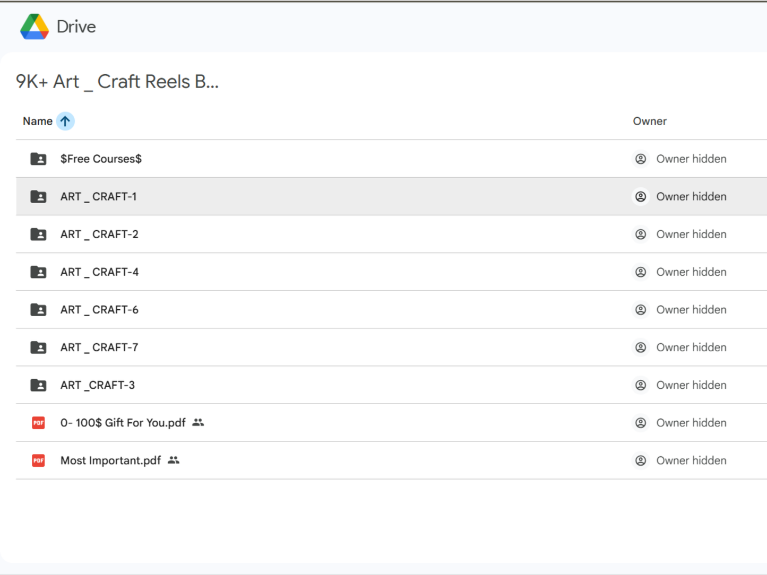This screenshot has height=575, width=767.
Task: Click the Google Drive logo icon
Action: click(x=35, y=27)
